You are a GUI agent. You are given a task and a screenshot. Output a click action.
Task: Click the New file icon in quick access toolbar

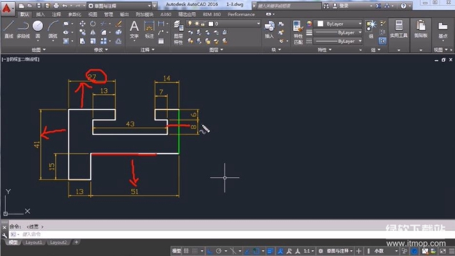[21, 6]
